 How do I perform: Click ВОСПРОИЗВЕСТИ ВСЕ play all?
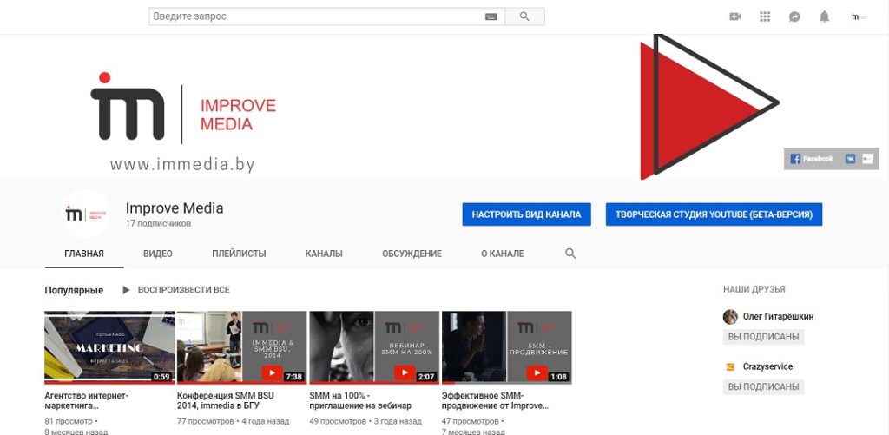176,290
